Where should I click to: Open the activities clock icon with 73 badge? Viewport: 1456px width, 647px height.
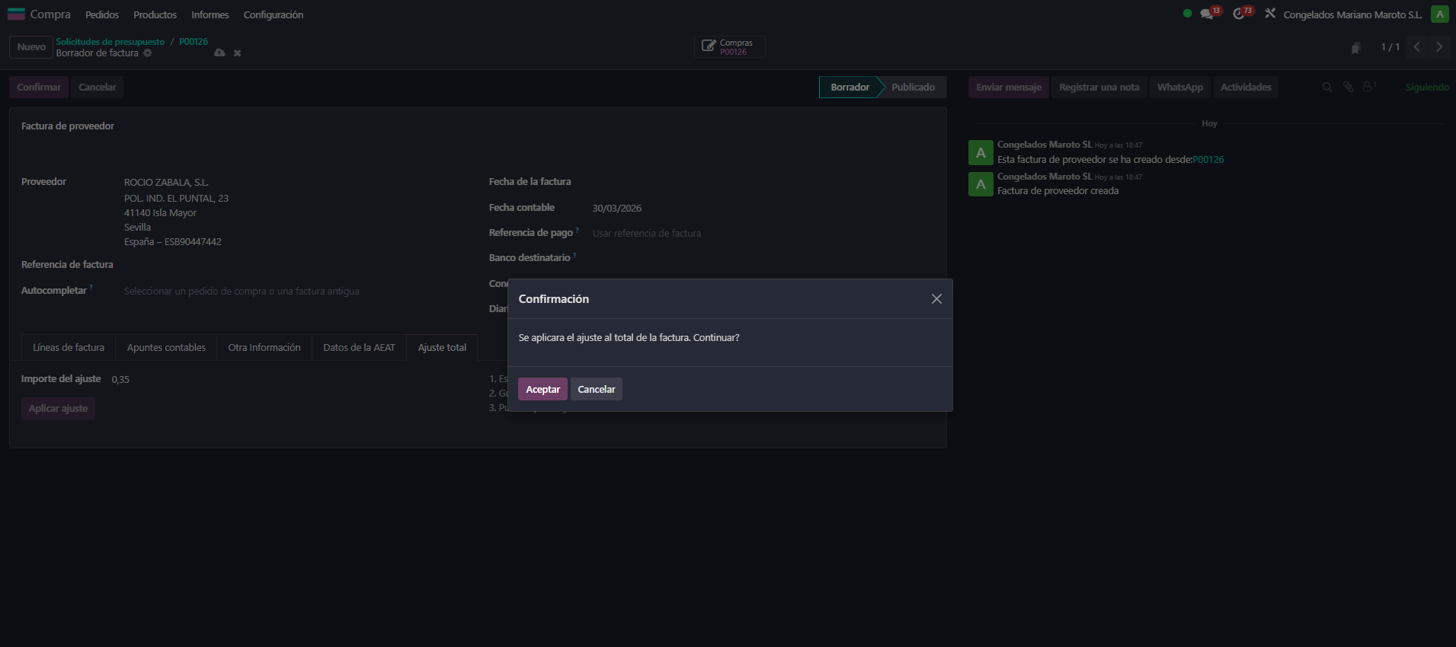[x=1239, y=14]
